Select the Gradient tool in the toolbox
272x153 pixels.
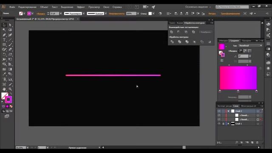tap(10, 69)
